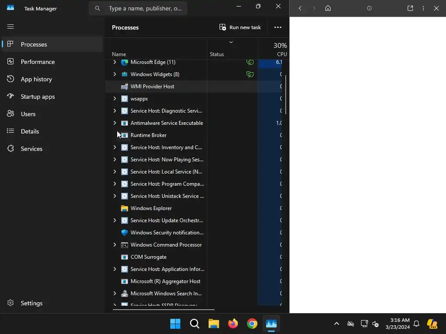Expand Microsoft Windows Search Indexer row
The image size is (446, 334).
(x=115, y=294)
